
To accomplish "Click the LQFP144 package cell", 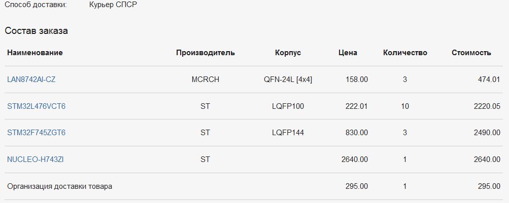I will click(x=288, y=133).
